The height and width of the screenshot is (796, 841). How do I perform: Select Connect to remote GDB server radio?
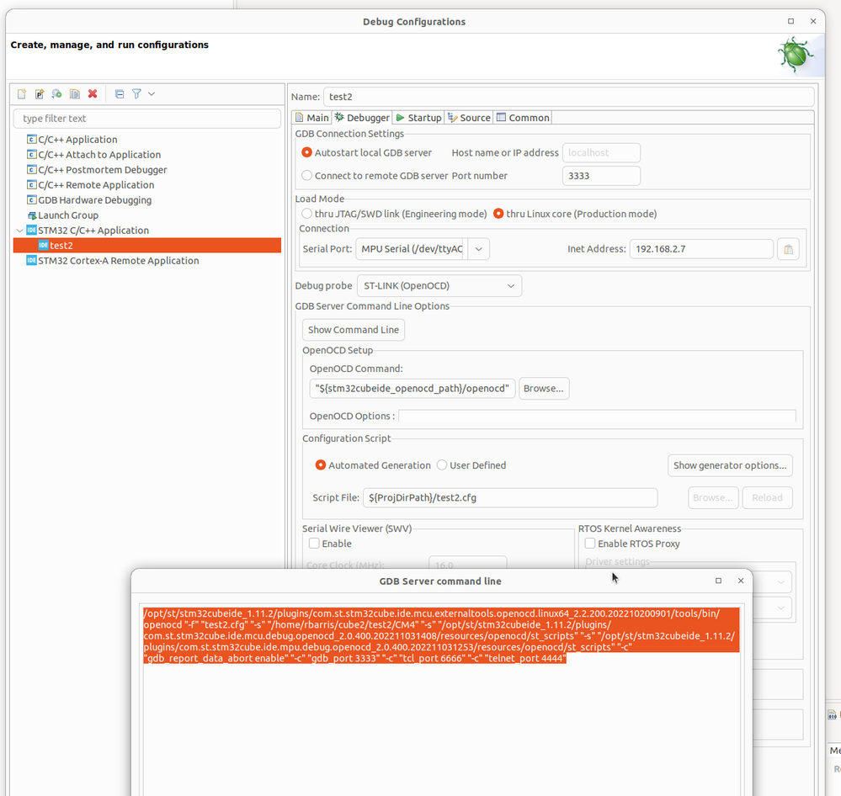[x=306, y=176]
